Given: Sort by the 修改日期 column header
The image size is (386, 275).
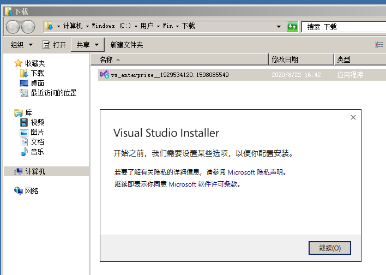Looking at the screenshot, I should pyautogui.click(x=301, y=59).
